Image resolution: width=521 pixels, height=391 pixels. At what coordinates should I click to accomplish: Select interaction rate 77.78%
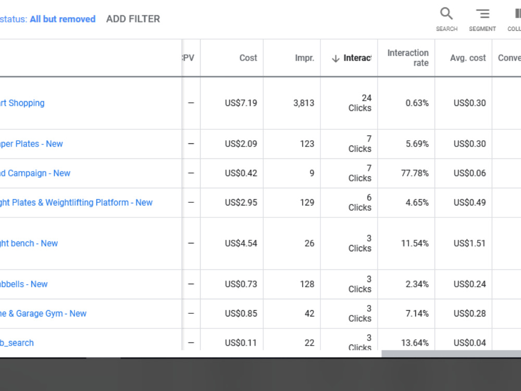[x=415, y=173]
